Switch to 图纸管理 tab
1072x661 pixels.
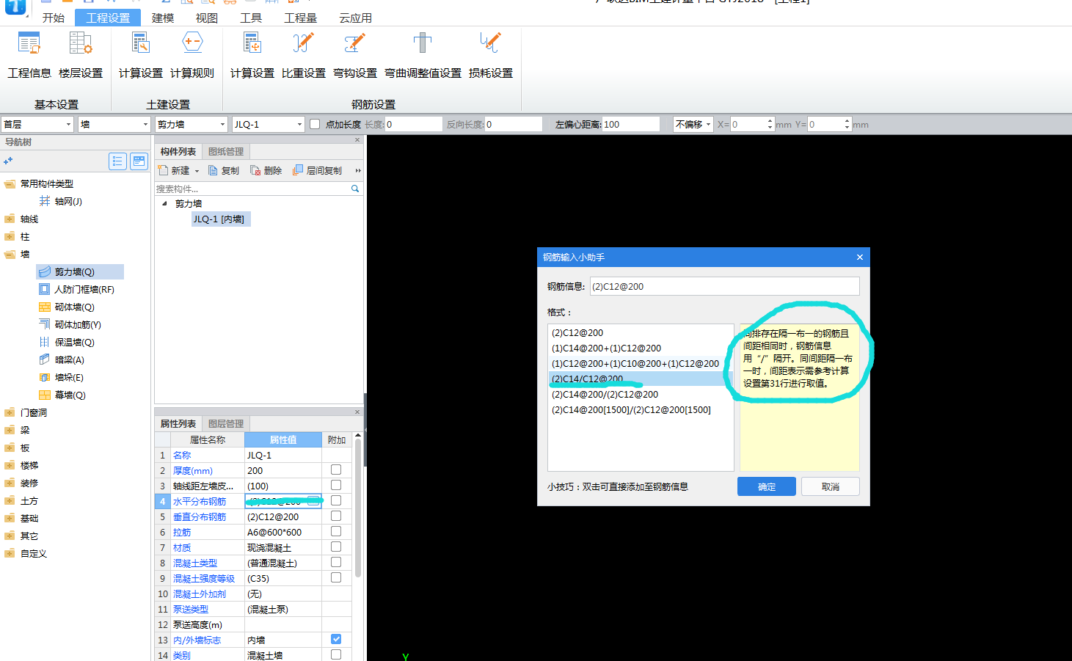point(226,151)
